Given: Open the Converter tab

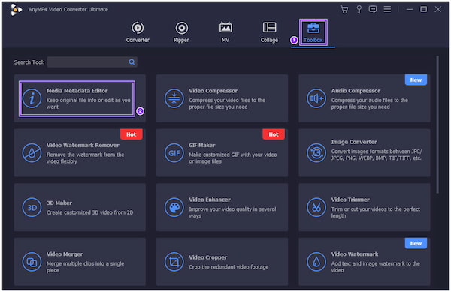Looking at the screenshot, I should 138,32.
